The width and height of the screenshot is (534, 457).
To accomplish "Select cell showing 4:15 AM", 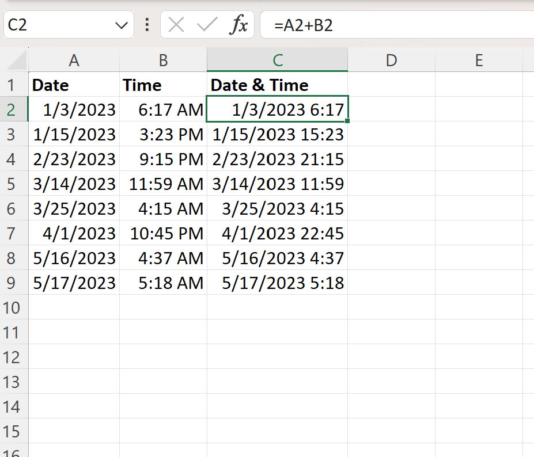I will pyautogui.click(x=163, y=208).
